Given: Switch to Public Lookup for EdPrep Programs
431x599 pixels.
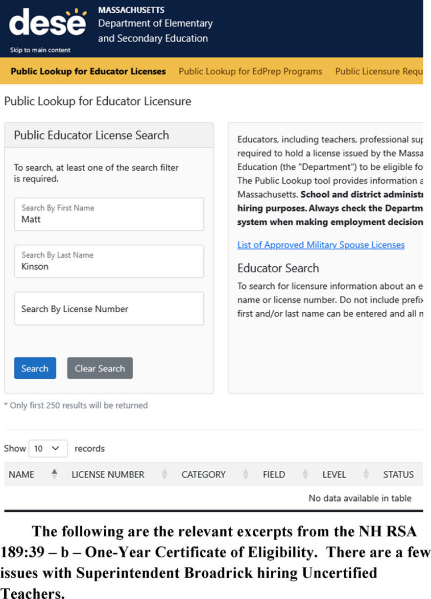Looking at the screenshot, I should point(250,71).
